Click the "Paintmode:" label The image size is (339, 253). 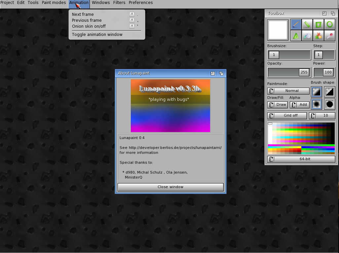coord(278,84)
